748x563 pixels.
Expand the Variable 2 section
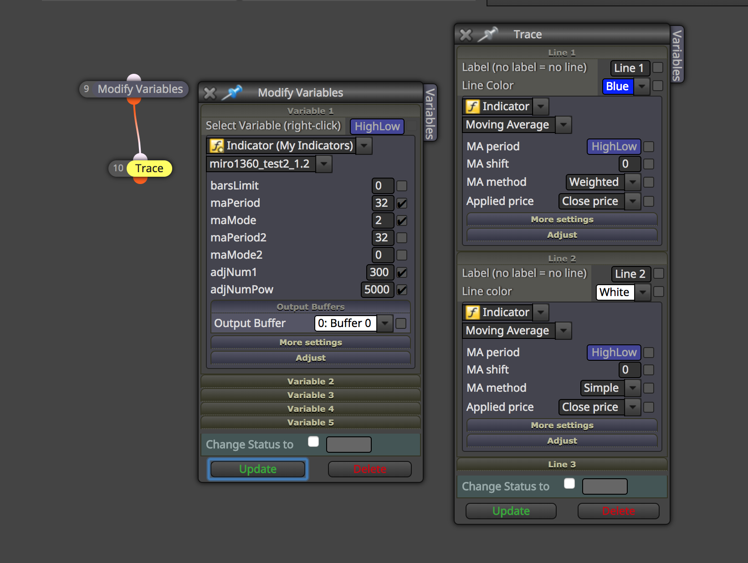click(x=311, y=382)
